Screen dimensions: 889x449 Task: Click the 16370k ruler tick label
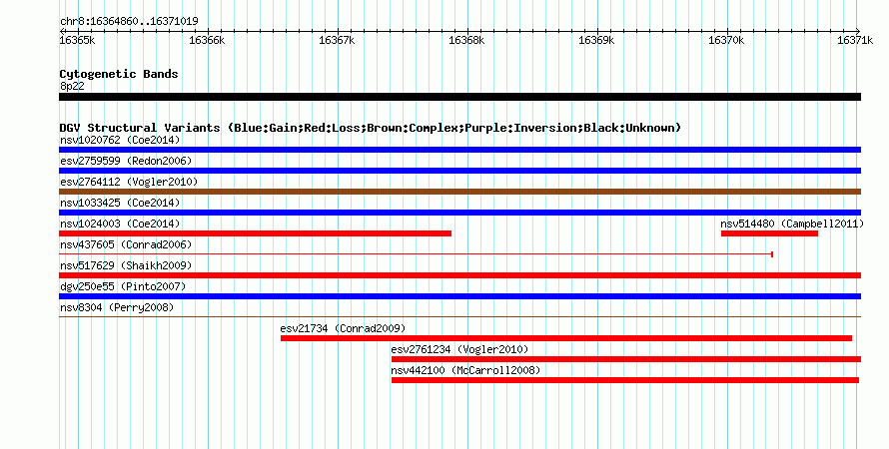pyautogui.click(x=726, y=40)
